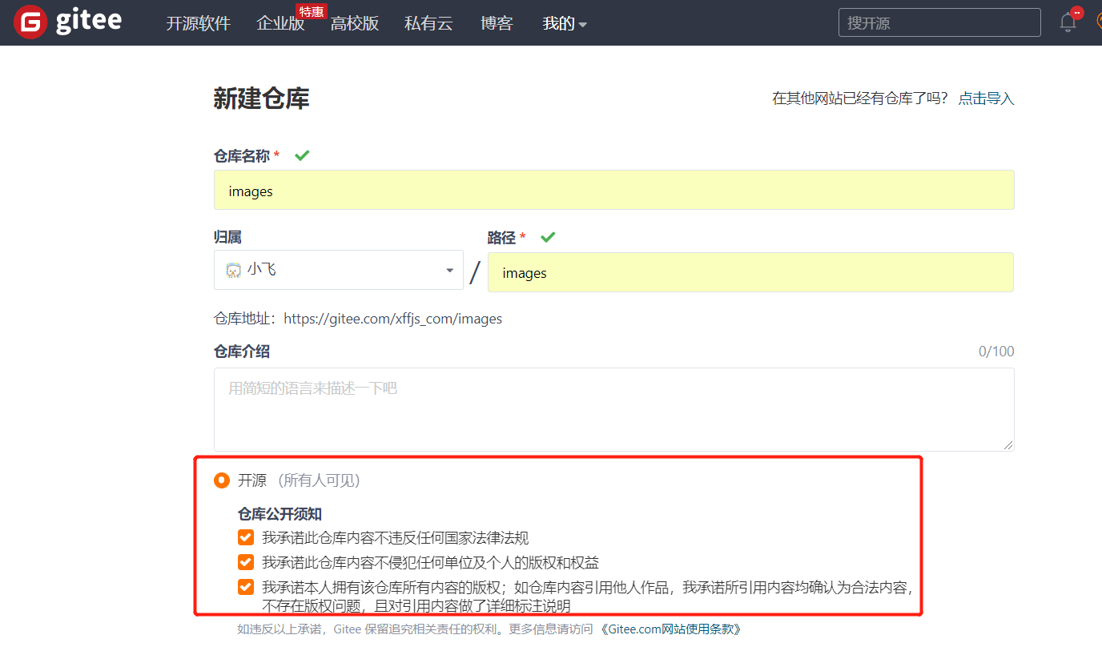This screenshot has width=1102, height=647.
Task: Open the notifications bell icon
Action: tap(1068, 22)
